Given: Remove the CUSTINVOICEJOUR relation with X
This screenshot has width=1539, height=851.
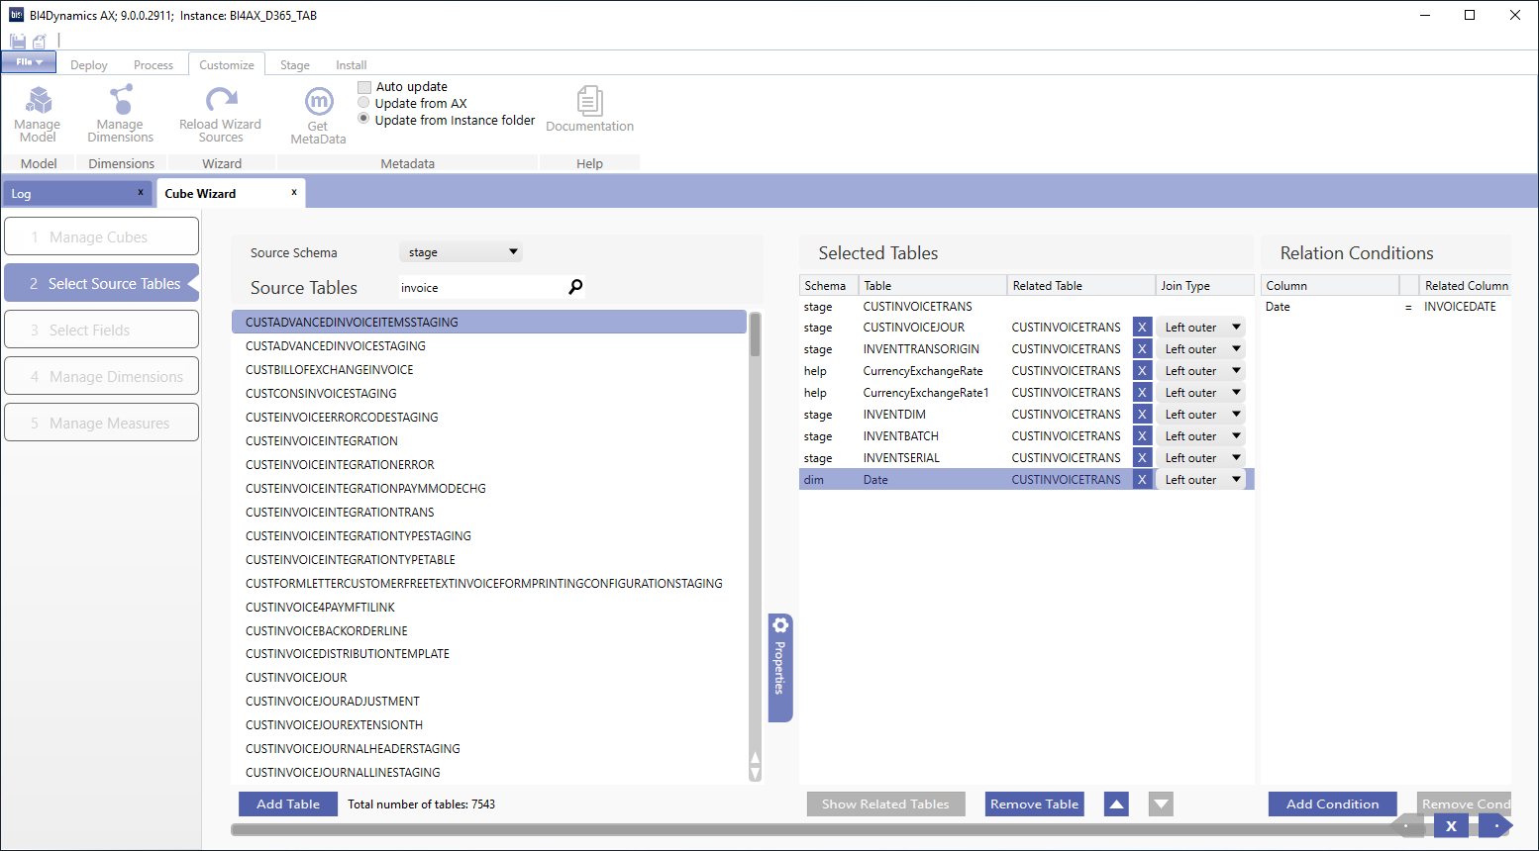Looking at the screenshot, I should pyautogui.click(x=1142, y=328).
